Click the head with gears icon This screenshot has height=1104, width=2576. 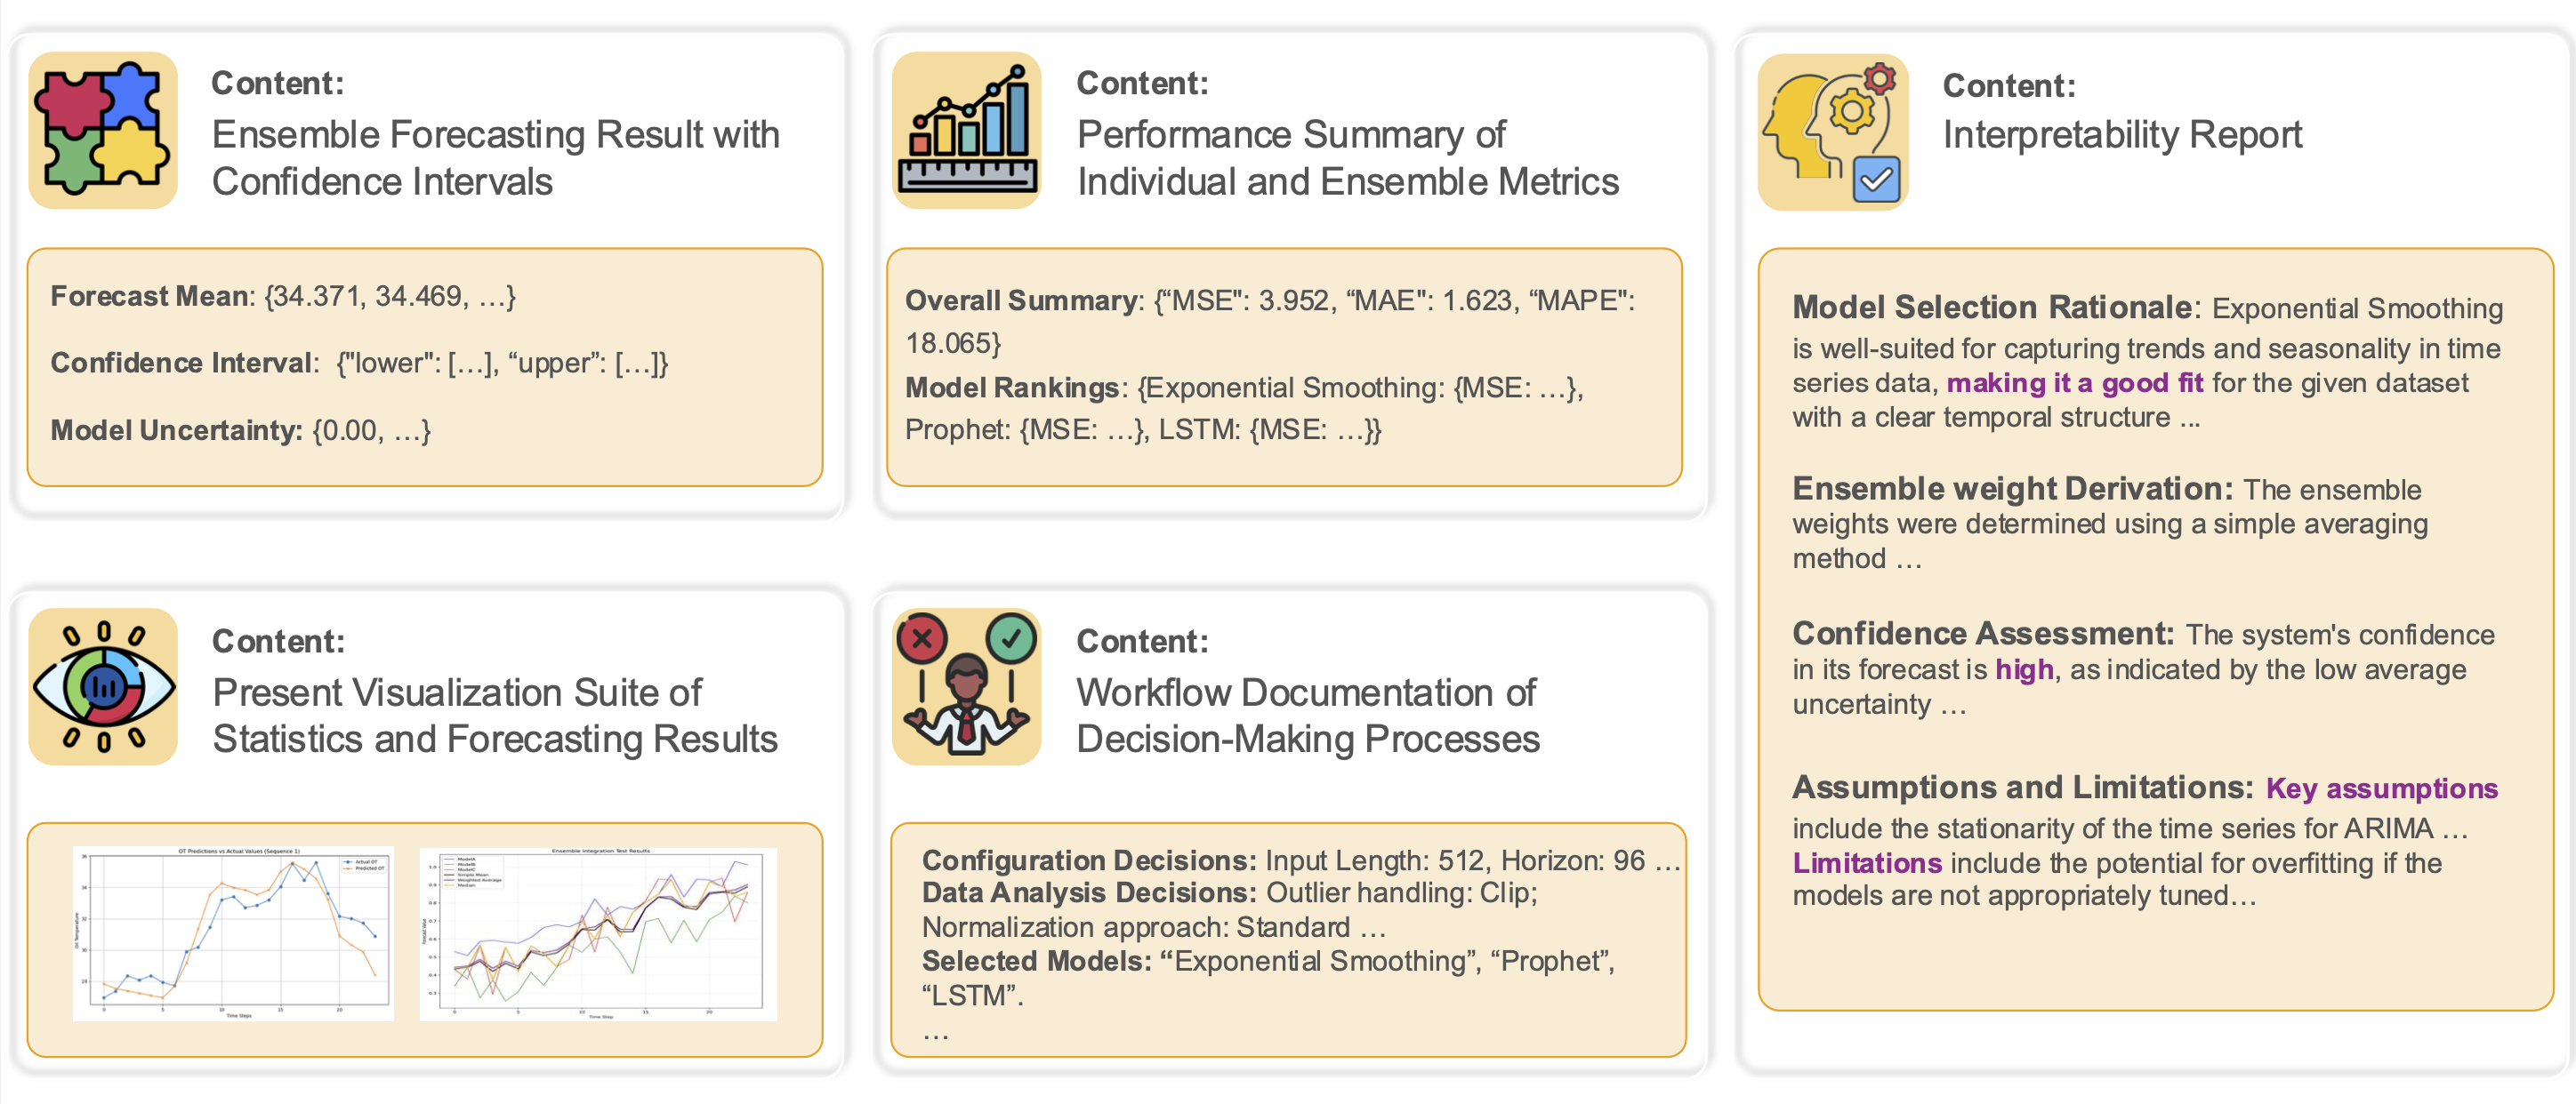point(1832,132)
